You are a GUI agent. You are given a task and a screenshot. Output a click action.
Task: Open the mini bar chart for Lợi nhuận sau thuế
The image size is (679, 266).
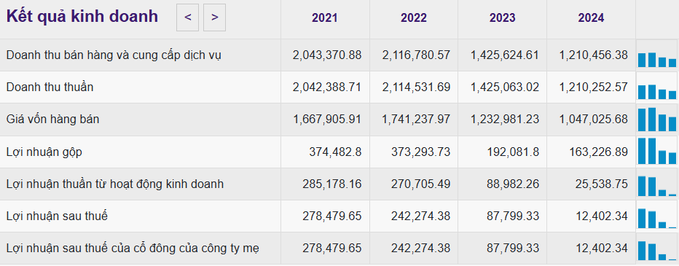pos(656,216)
